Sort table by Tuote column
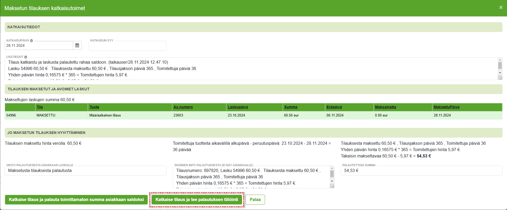Screen dimensions: 507x210 tap(94, 107)
